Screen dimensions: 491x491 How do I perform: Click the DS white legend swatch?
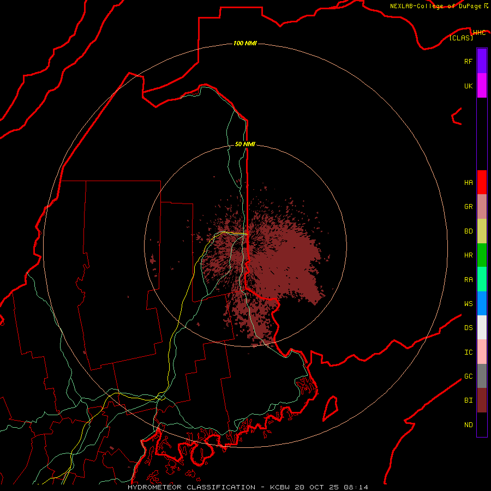482,327
